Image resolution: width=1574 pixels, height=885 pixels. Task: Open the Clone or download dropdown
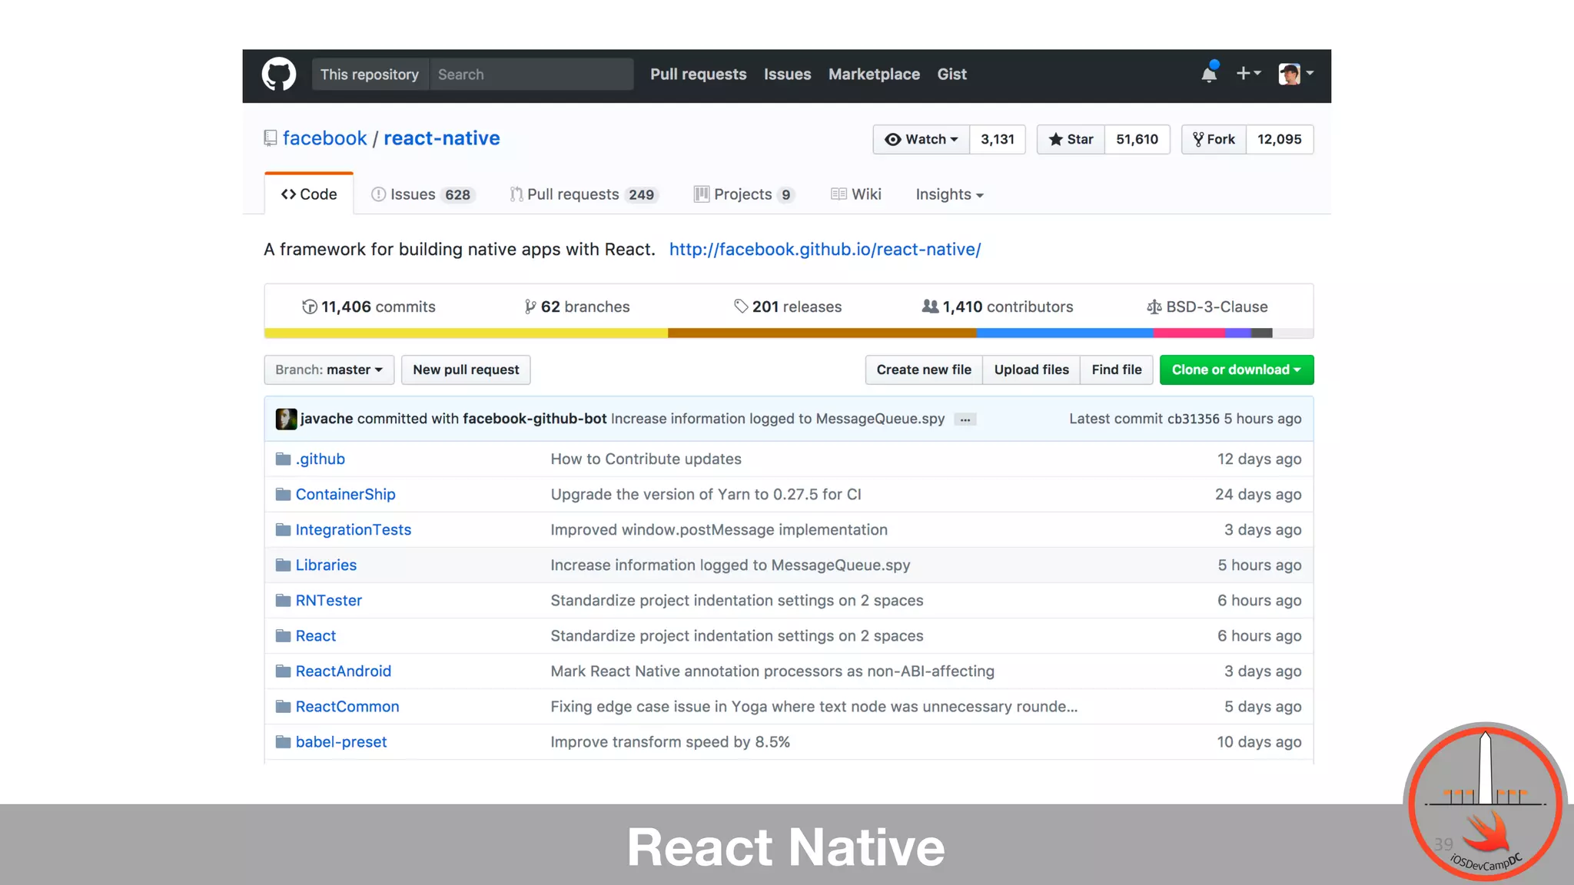[1237, 370]
